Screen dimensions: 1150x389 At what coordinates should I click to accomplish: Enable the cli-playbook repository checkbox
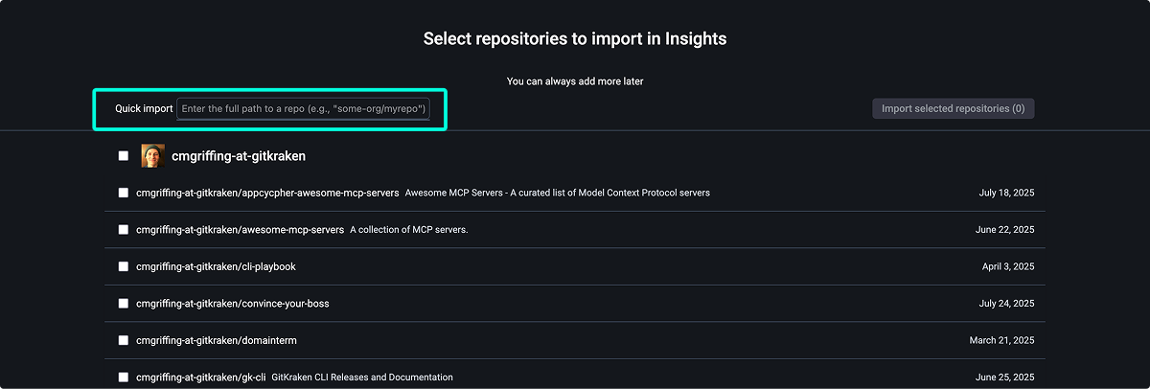click(124, 266)
